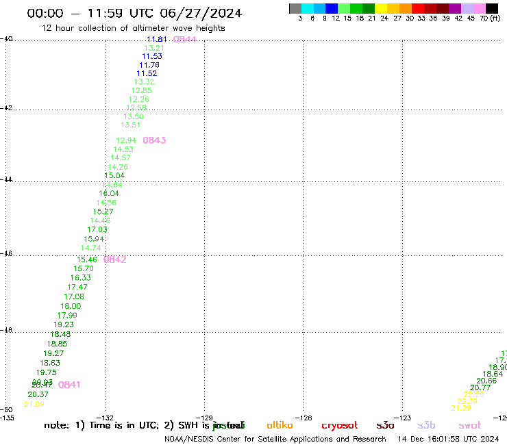Screen dimensions: 507x445
Task: Pick the yellow swatch in the height legend
Action: coord(381,8)
